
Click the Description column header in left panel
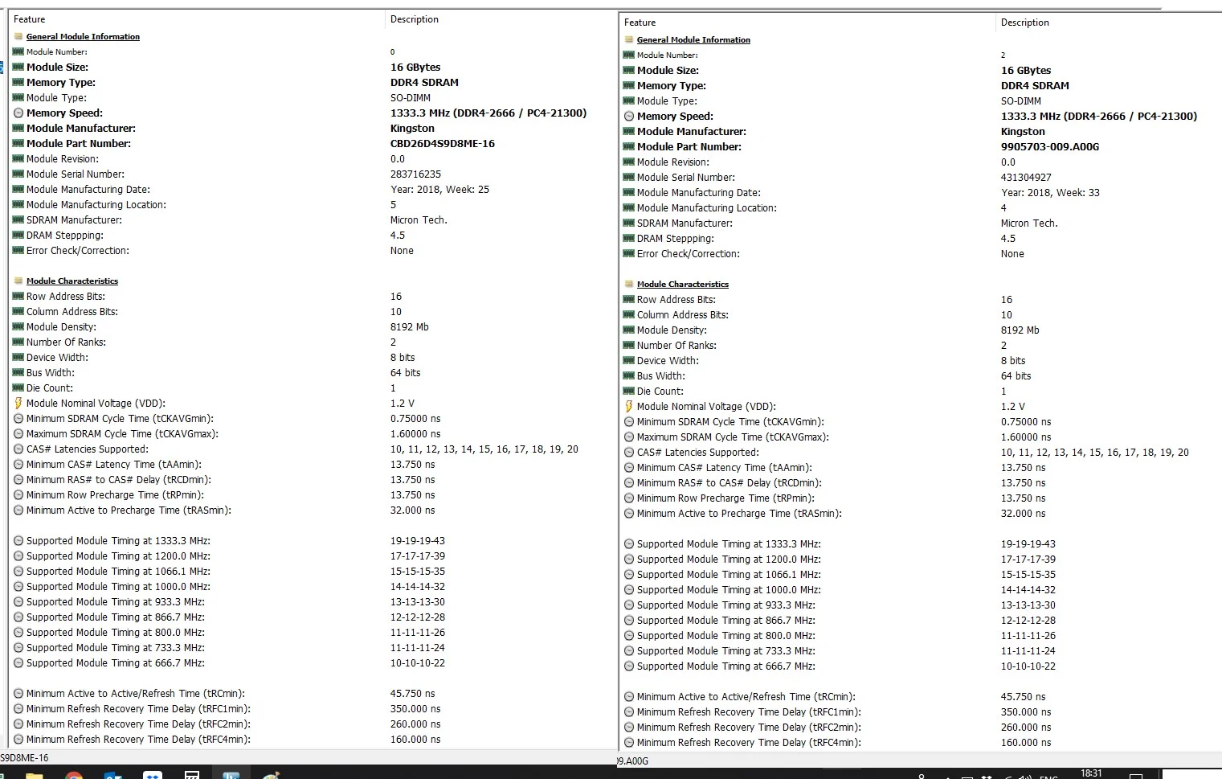coord(415,19)
